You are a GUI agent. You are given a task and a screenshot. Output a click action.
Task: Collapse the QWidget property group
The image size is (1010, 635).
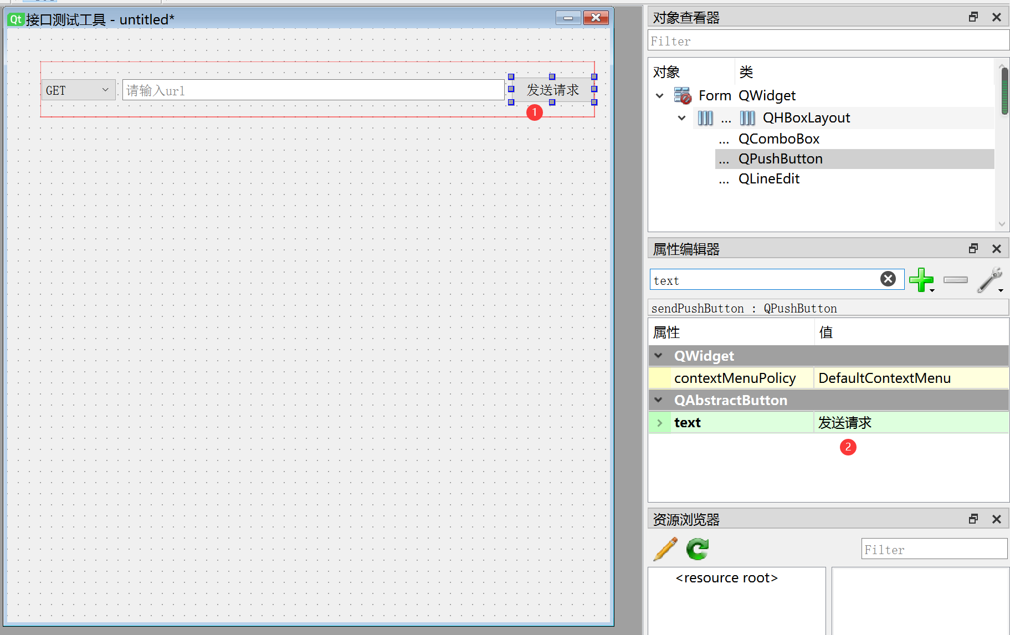coord(658,356)
